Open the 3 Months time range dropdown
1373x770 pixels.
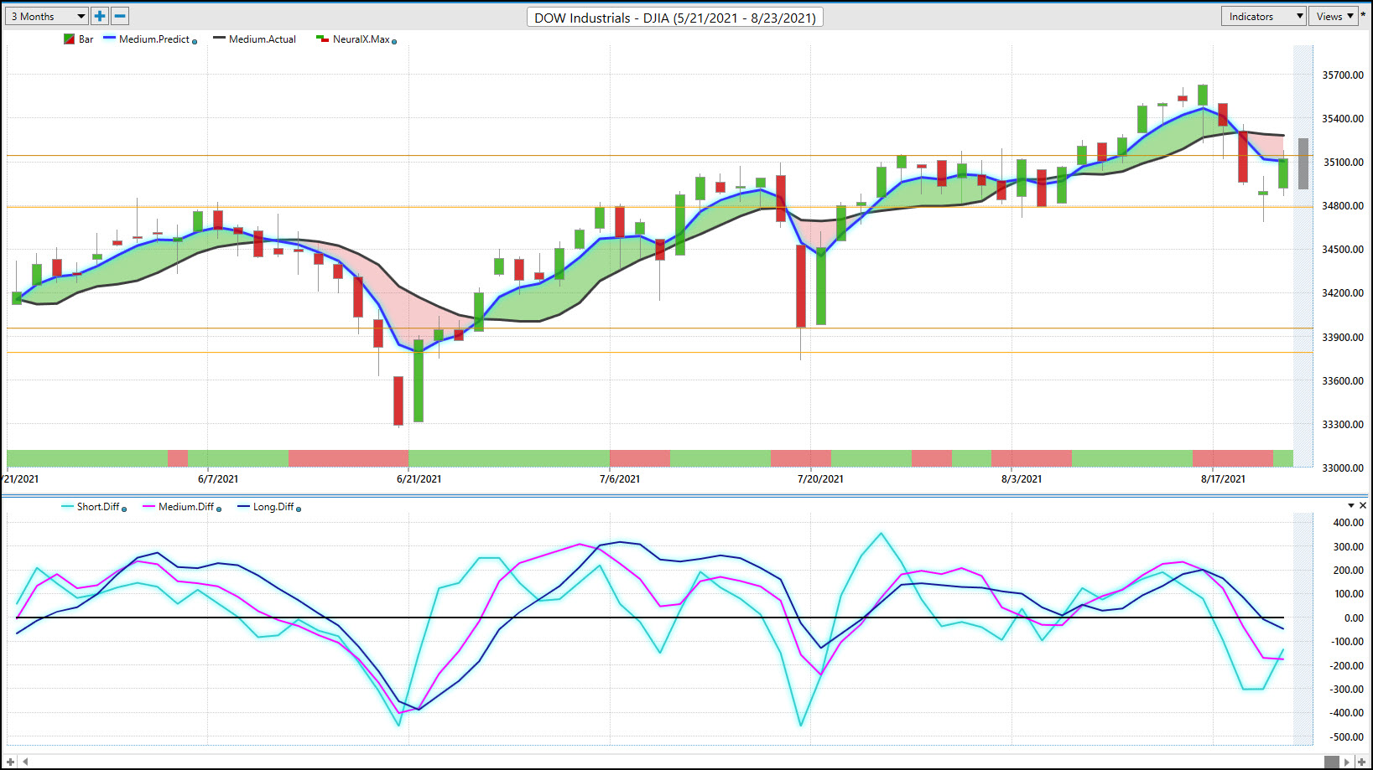point(46,16)
